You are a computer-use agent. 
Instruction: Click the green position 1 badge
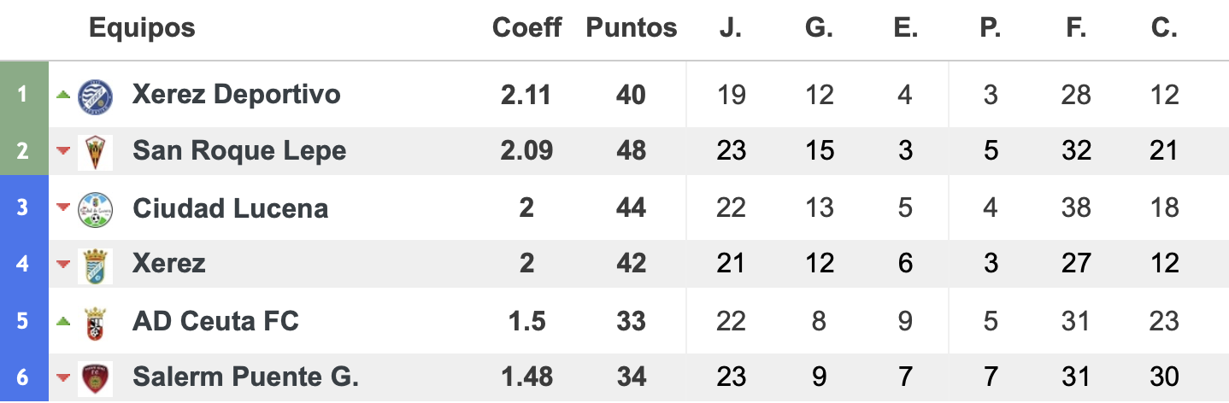[23, 94]
